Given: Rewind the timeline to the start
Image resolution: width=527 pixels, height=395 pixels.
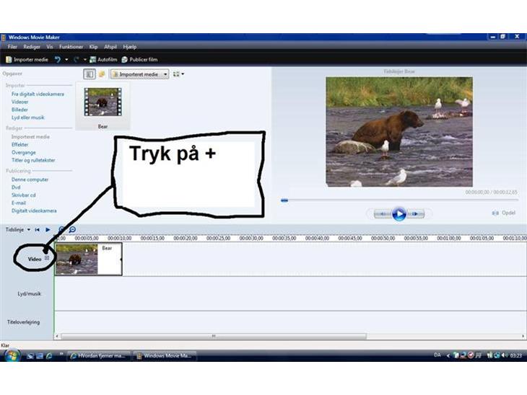Looking at the screenshot, I should coord(37,229).
